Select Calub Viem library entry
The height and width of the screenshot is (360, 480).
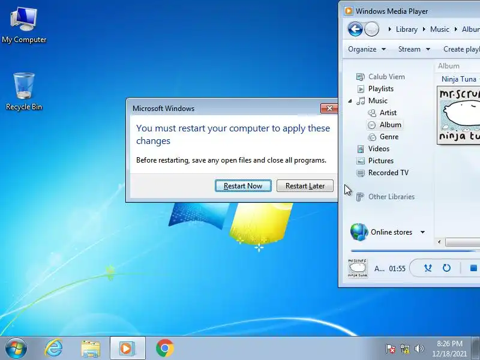tap(386, 77)
